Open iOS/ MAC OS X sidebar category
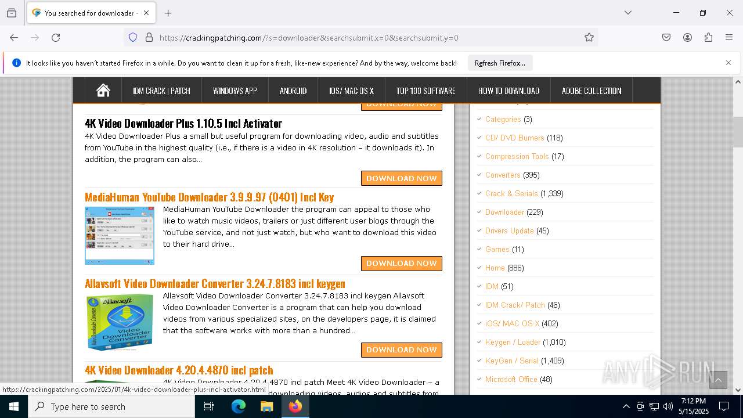This screenshot has height=418, width=743. (512, 323)
